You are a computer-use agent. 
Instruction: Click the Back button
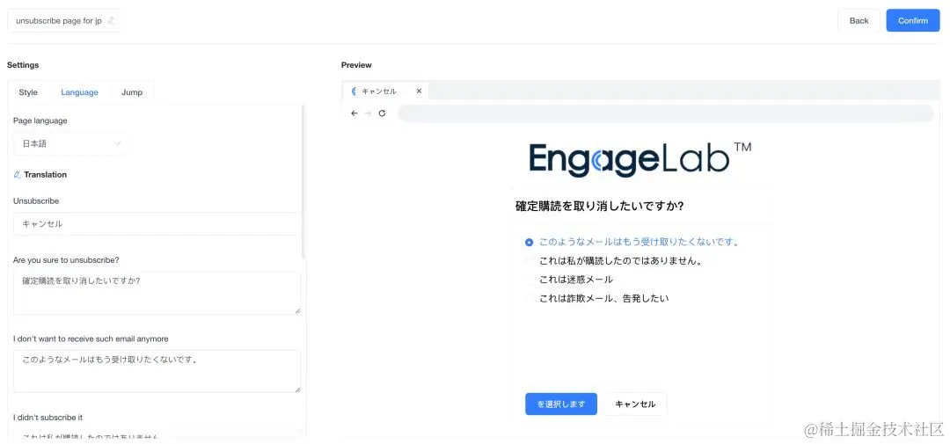859,20
